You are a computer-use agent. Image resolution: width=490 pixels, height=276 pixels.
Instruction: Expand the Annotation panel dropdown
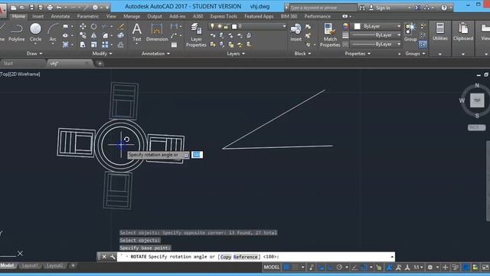(155, 54)
